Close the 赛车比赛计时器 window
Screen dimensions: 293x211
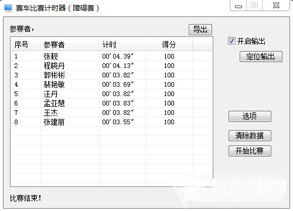click(276, 5)
